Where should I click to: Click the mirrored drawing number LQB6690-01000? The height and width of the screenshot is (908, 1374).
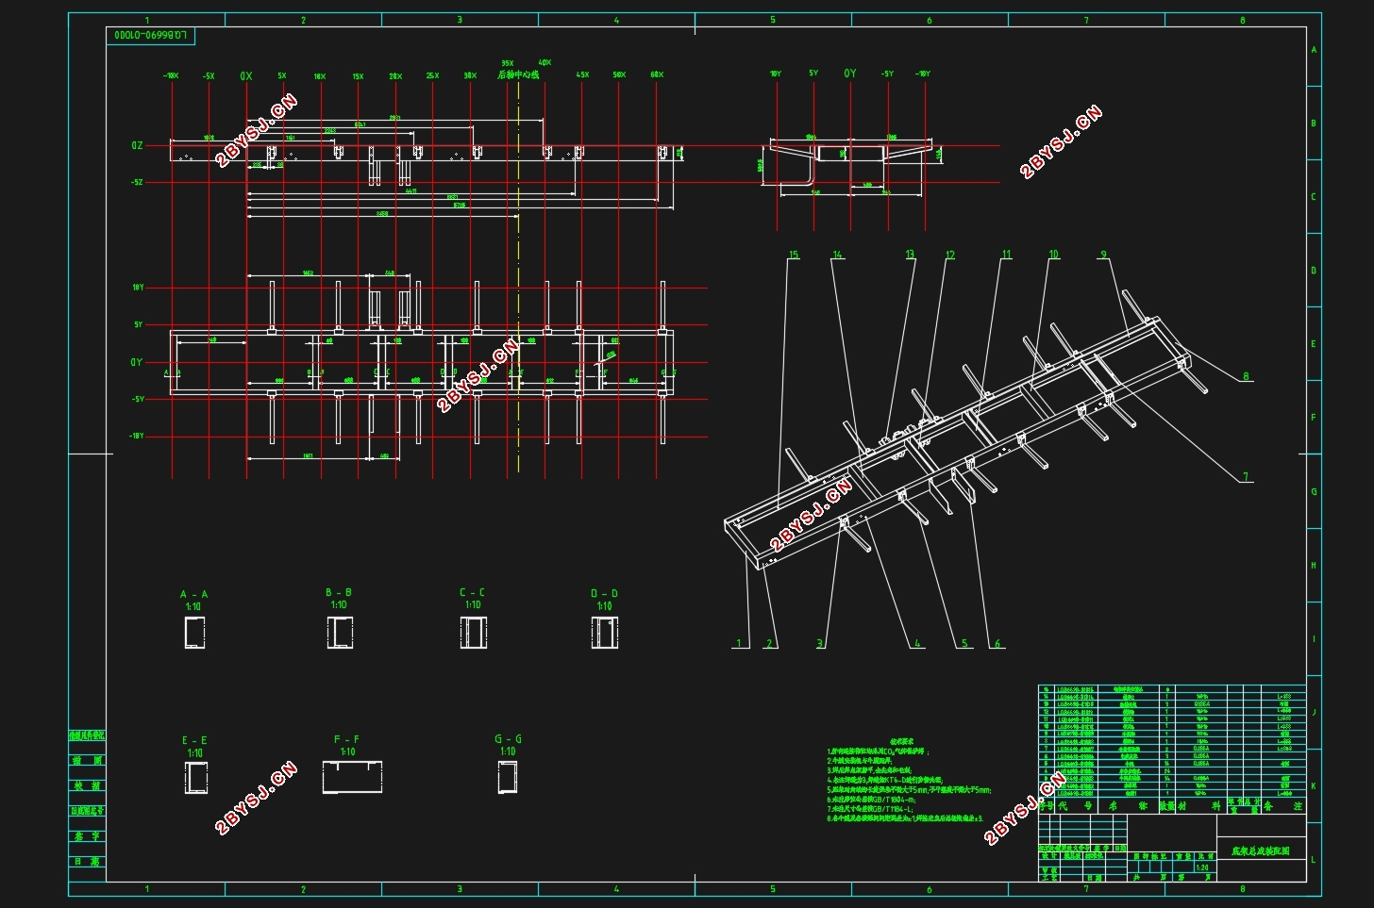pyautogui.click(x=151, y=35)
